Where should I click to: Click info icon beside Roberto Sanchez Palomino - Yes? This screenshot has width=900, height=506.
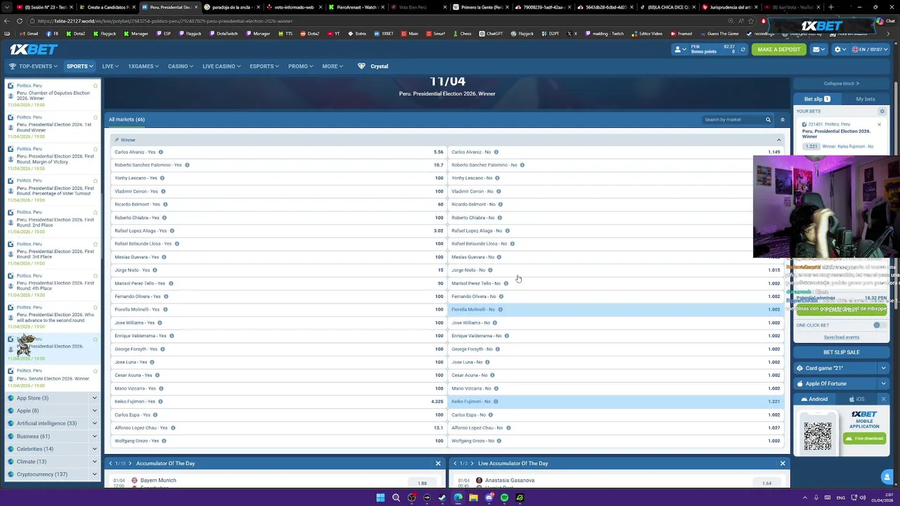pyautogui.click(x=187, y=165)
